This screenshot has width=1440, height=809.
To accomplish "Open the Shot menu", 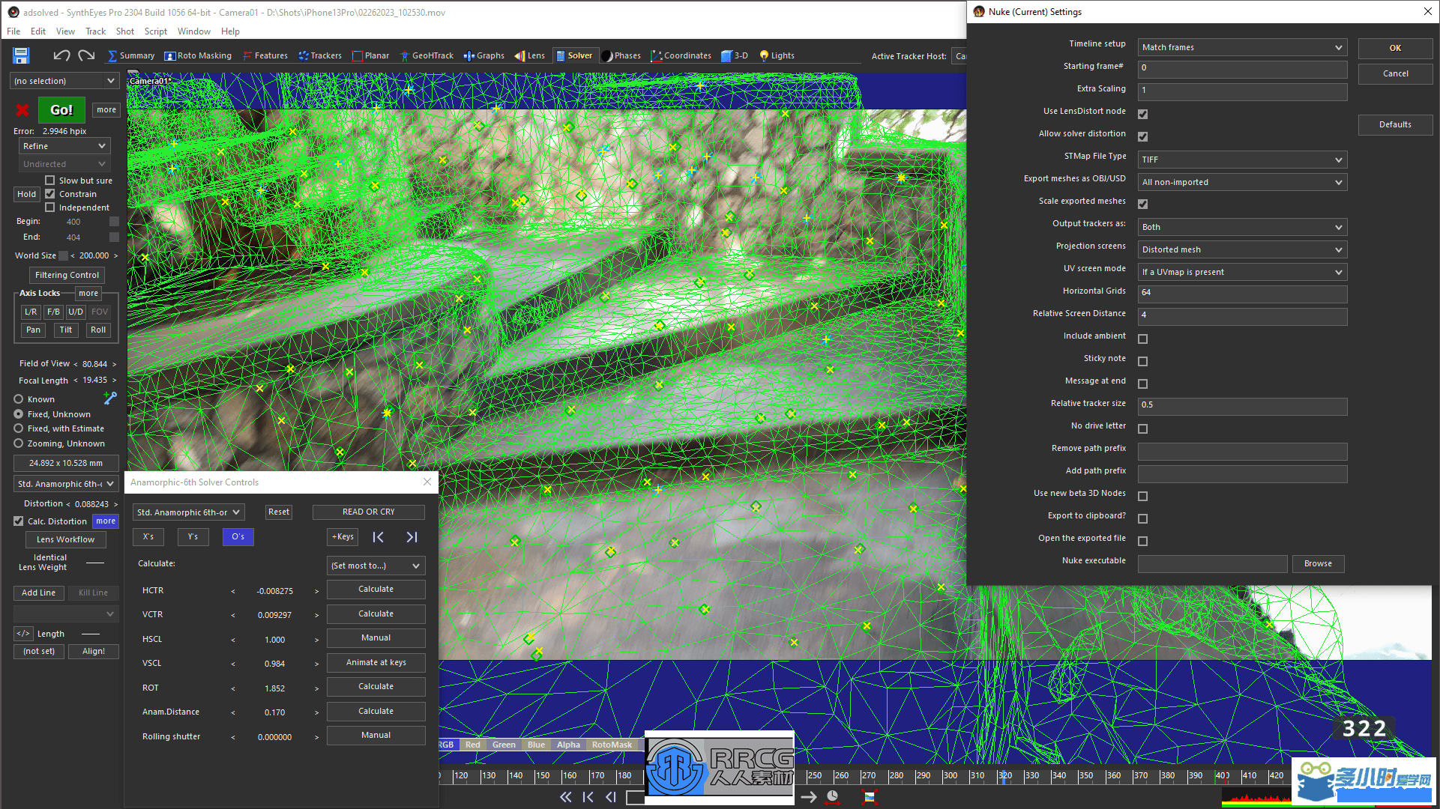I will coord(125,31).
